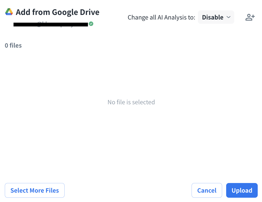The width and height of the screenshot is (262, 202).
Task: Dismiss the dialog using Cancel
Action: pos(207,190)
